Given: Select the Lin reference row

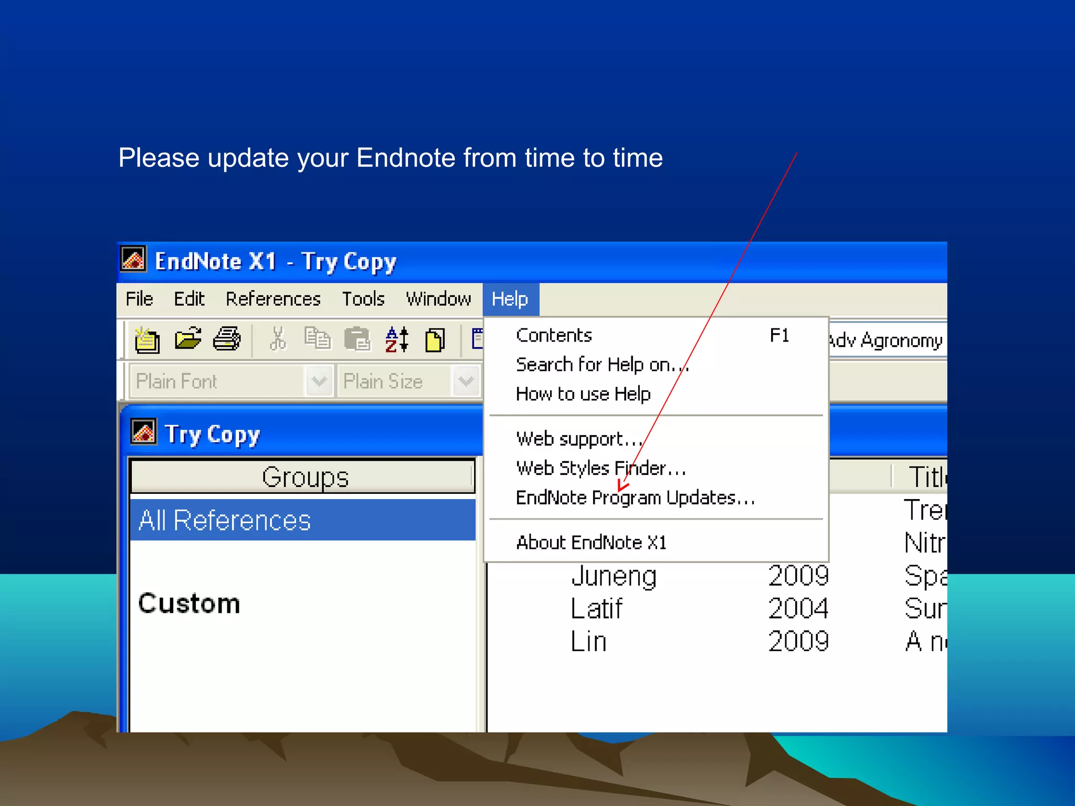Looking at the screenshot, I should 717,641.
